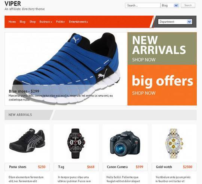The image size is (202, 184).
Task: Click the Gold watch product image
Action: point(174,144)
